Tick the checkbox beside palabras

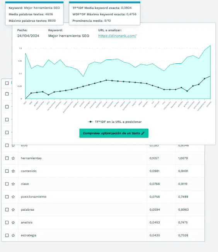(7, 209)
